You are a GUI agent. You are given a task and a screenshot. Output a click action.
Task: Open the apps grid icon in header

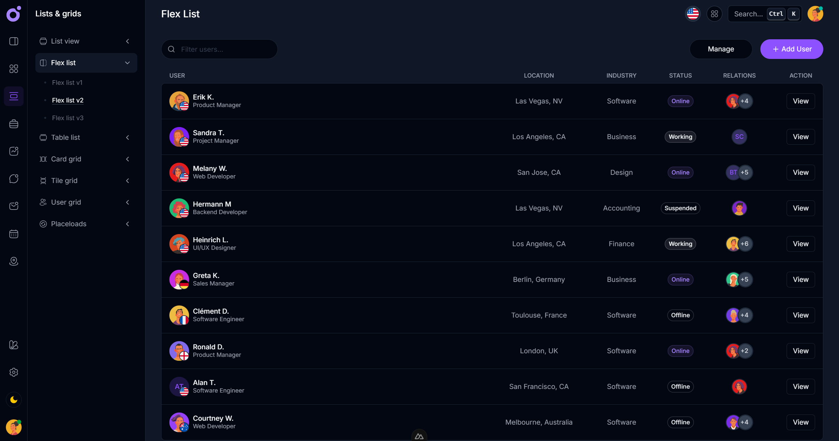tap(714, 14)
